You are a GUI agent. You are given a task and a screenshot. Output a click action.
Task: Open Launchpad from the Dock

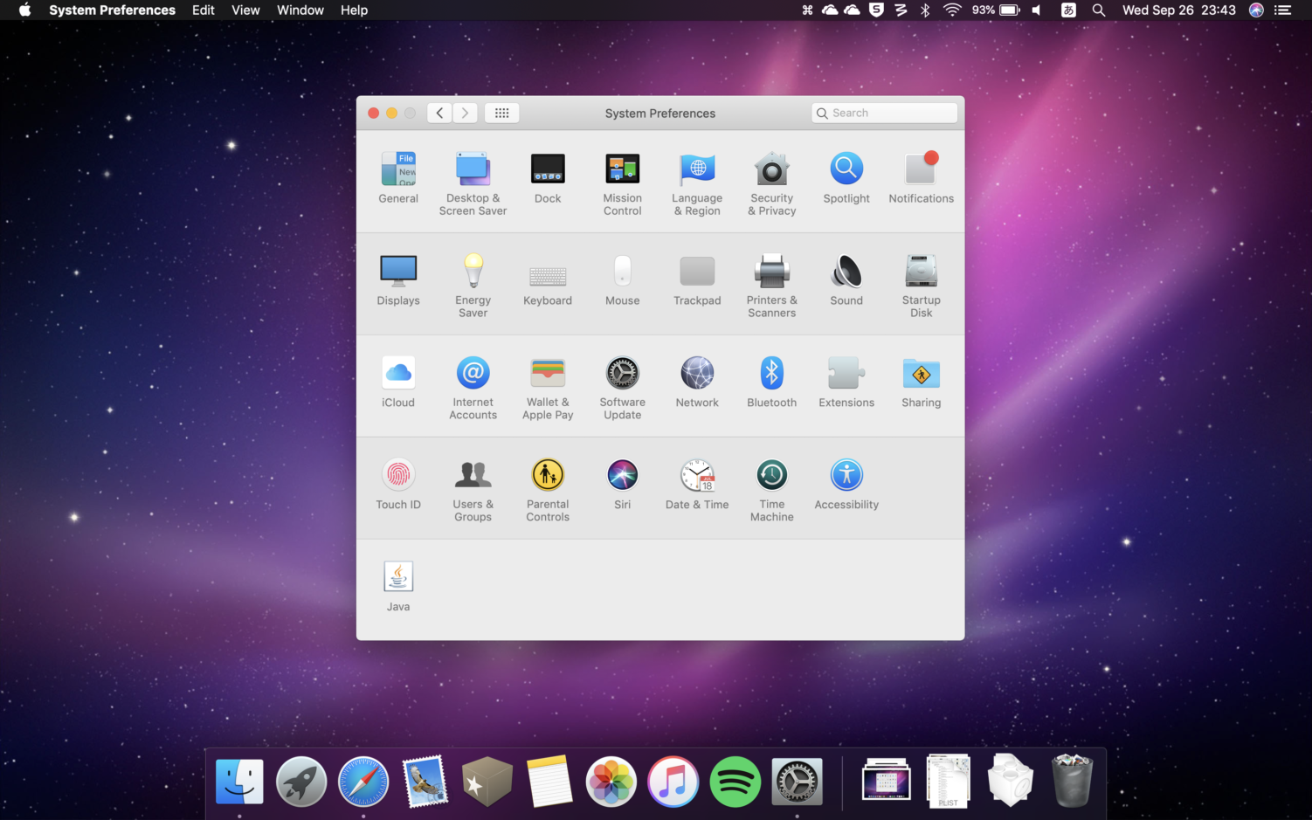pyautogui.click(x=301, y=781)
